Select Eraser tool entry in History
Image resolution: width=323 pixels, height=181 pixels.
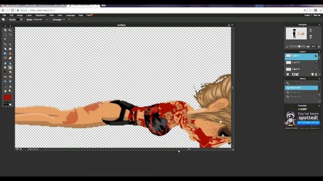301,88
